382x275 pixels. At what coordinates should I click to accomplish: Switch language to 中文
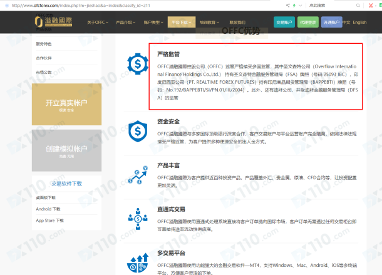pyautogui.click(x=346, y=22)
